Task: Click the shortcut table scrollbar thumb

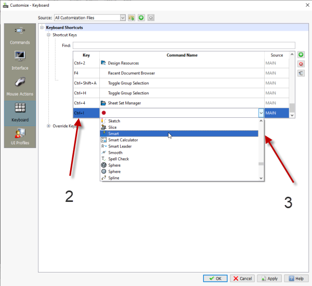Action: coord(292,108)
